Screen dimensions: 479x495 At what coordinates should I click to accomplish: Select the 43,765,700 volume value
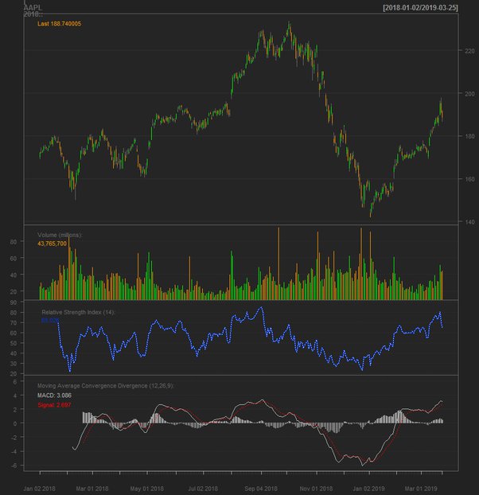[53, 244]
